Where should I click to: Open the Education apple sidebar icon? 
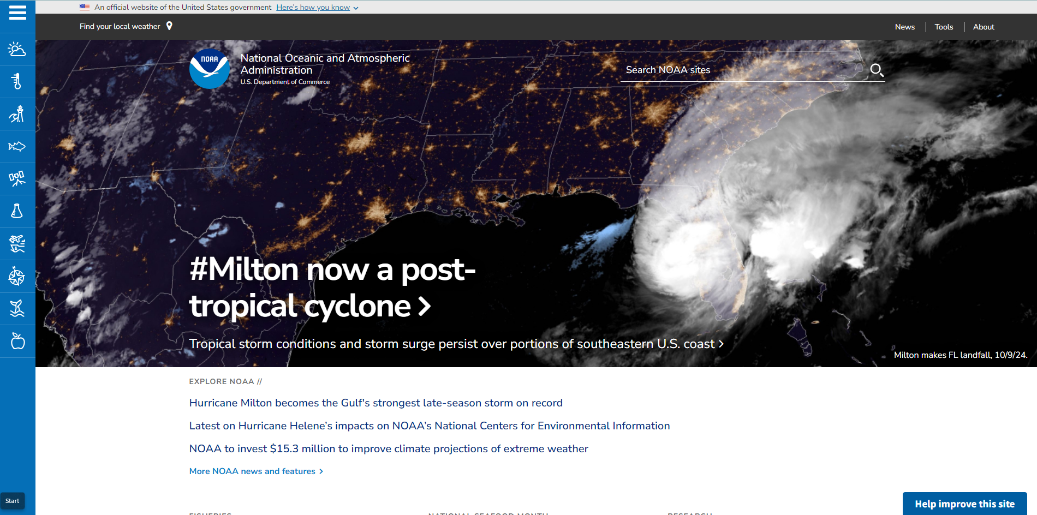(x=17, y=342)
